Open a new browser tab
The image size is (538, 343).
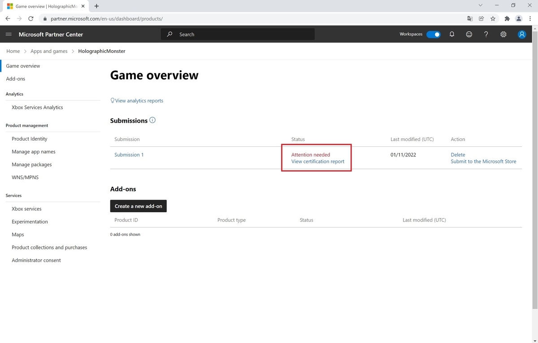pos(96,6)
